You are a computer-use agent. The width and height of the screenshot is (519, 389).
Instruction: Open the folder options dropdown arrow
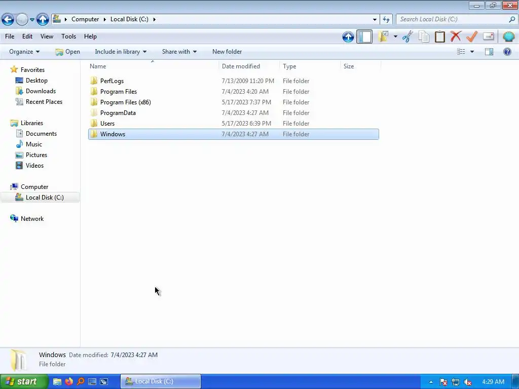click(x=395, y=36)
